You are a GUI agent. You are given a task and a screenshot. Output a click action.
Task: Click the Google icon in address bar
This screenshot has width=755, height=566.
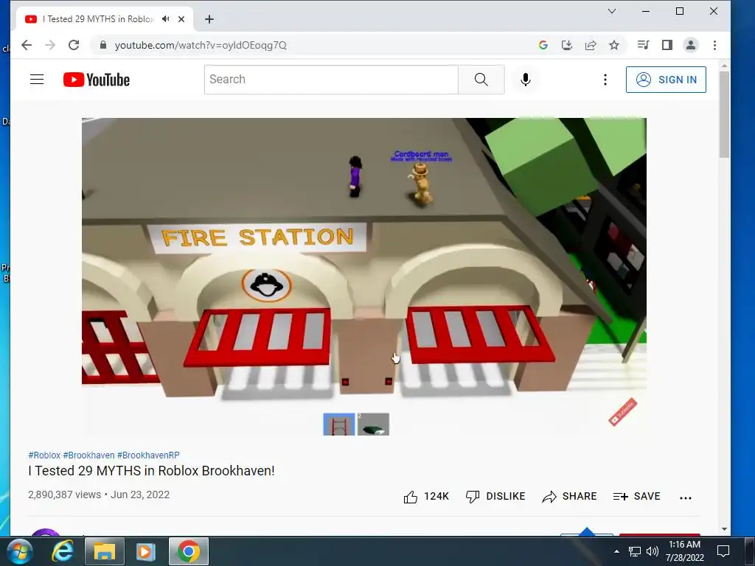pos(543,45)
